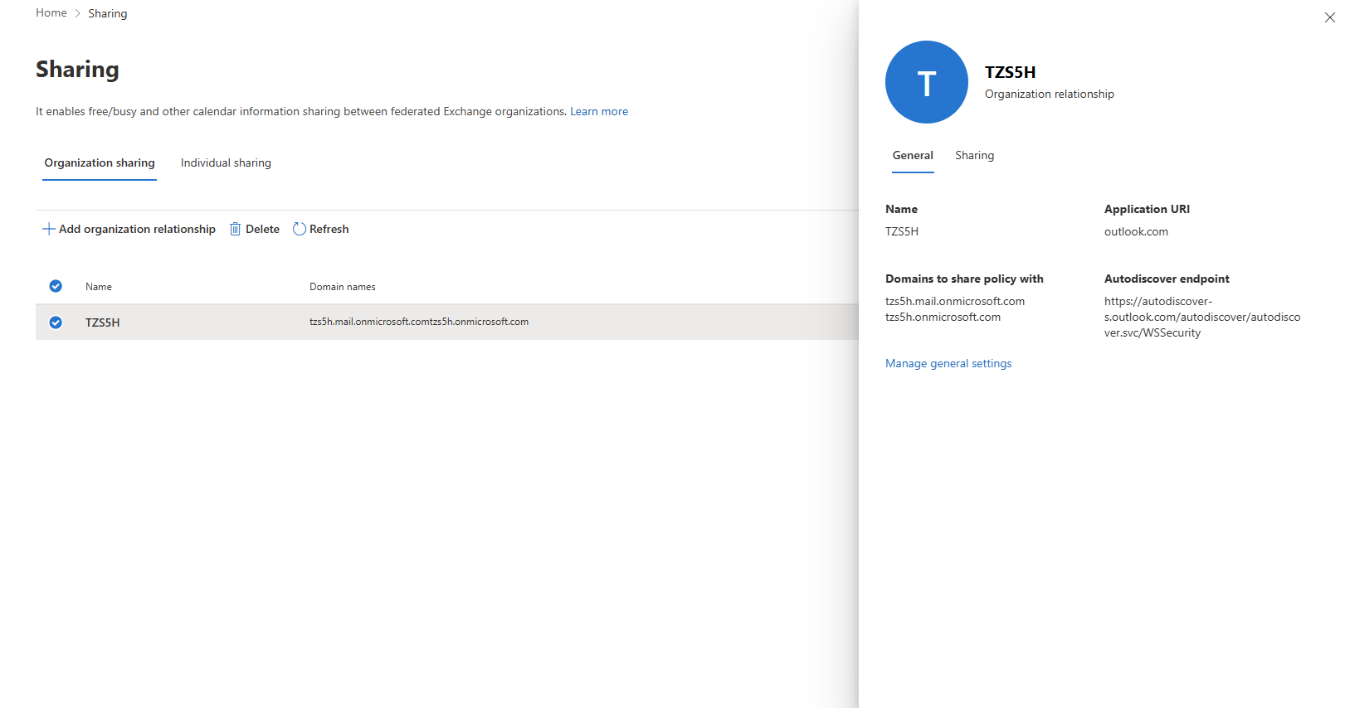The width and height of the screenshot is (1345, 708).
Task: Click Organization relationship subtitle
Action: pyautogui.click(x=1050, y=94)
